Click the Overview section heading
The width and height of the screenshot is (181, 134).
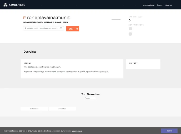point(30,52)
